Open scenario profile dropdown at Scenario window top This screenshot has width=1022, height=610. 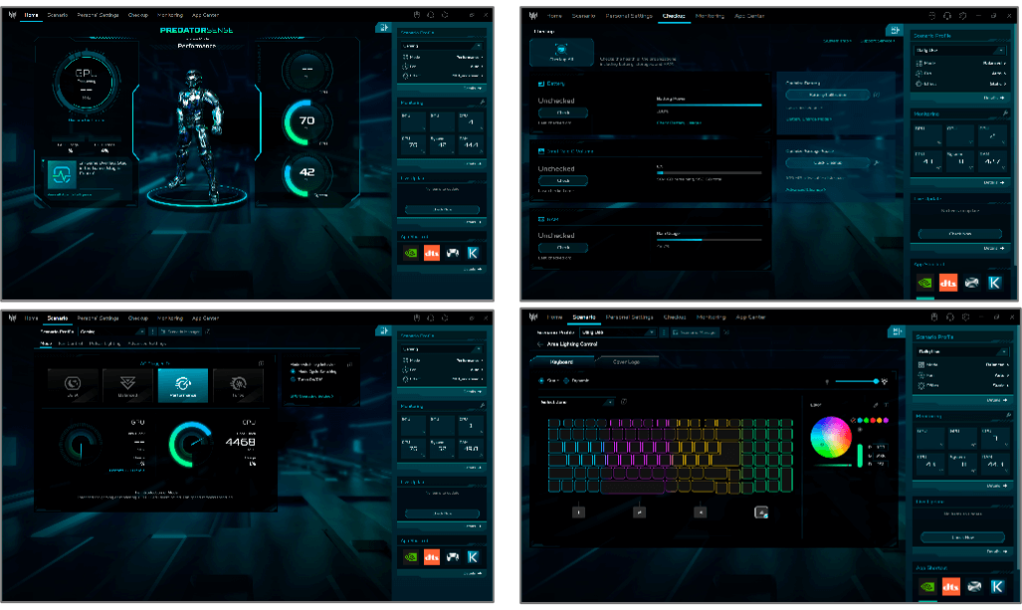tap(112, 331)
